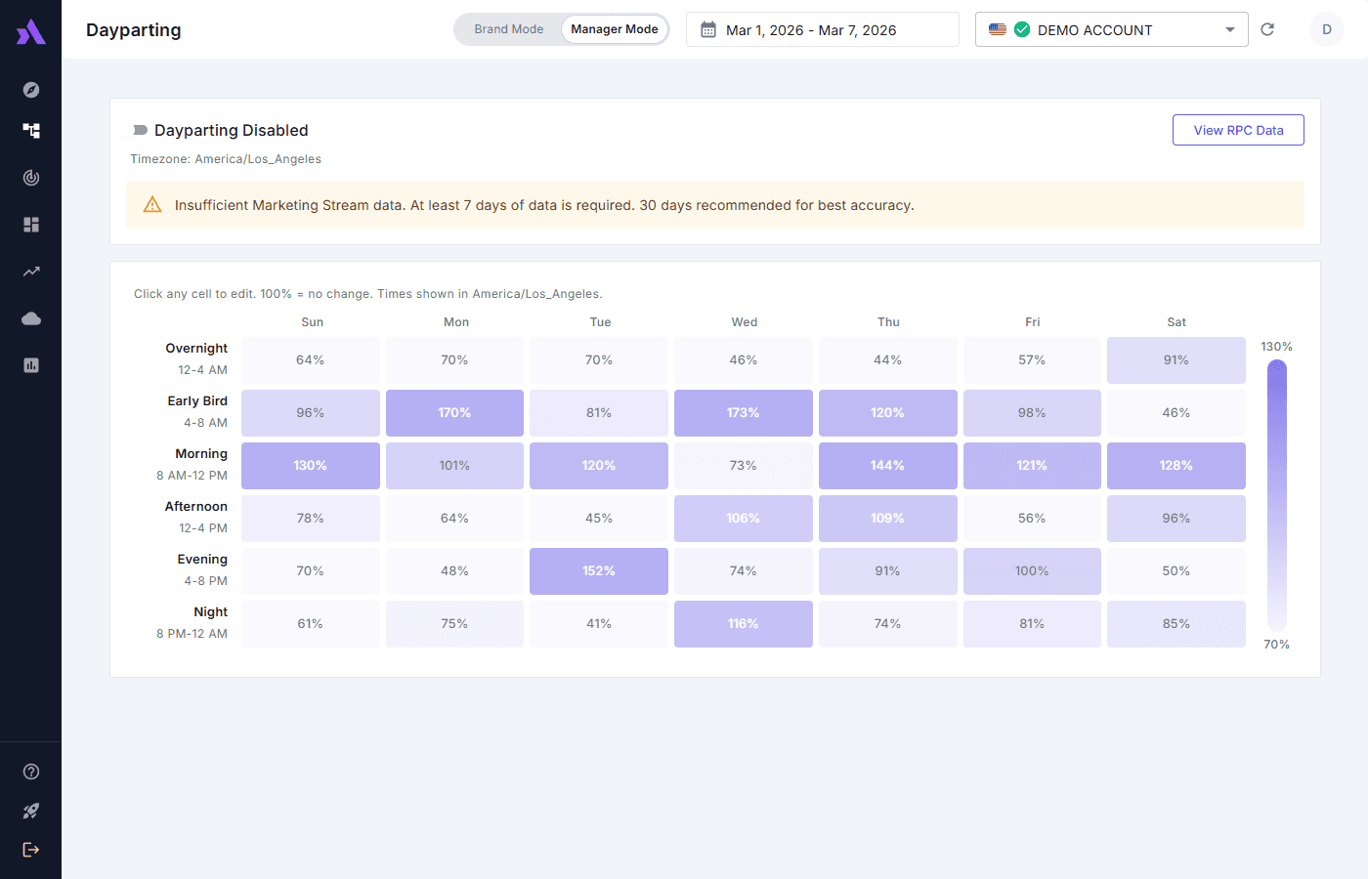
Task: Click the Early Bird row label
Action: tap(197, 401)
